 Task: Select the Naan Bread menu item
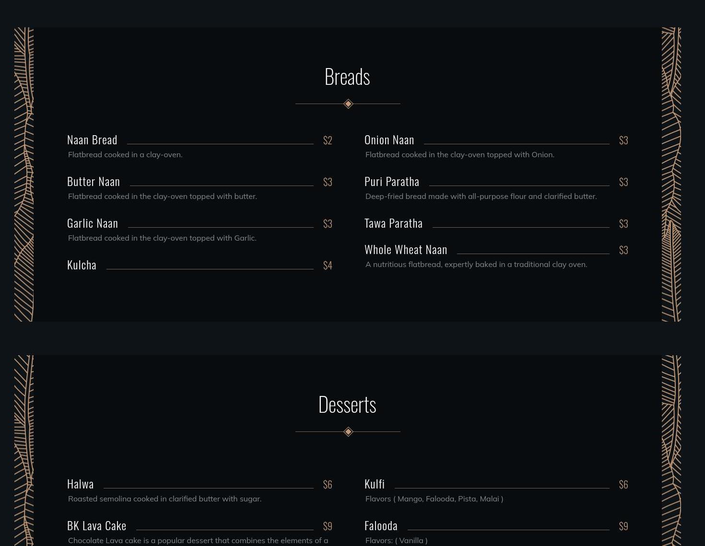pos(92,139)
